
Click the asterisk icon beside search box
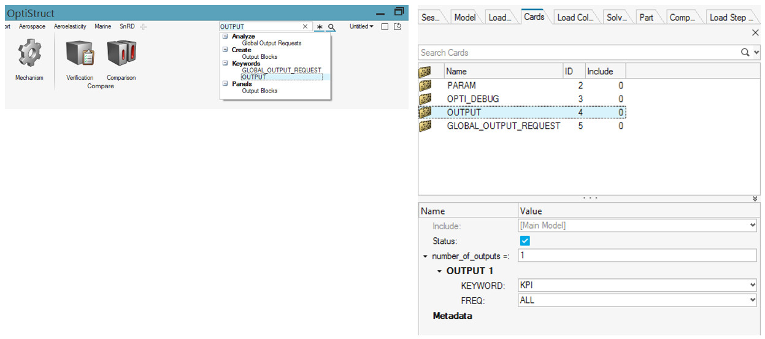tap(320, 27)
